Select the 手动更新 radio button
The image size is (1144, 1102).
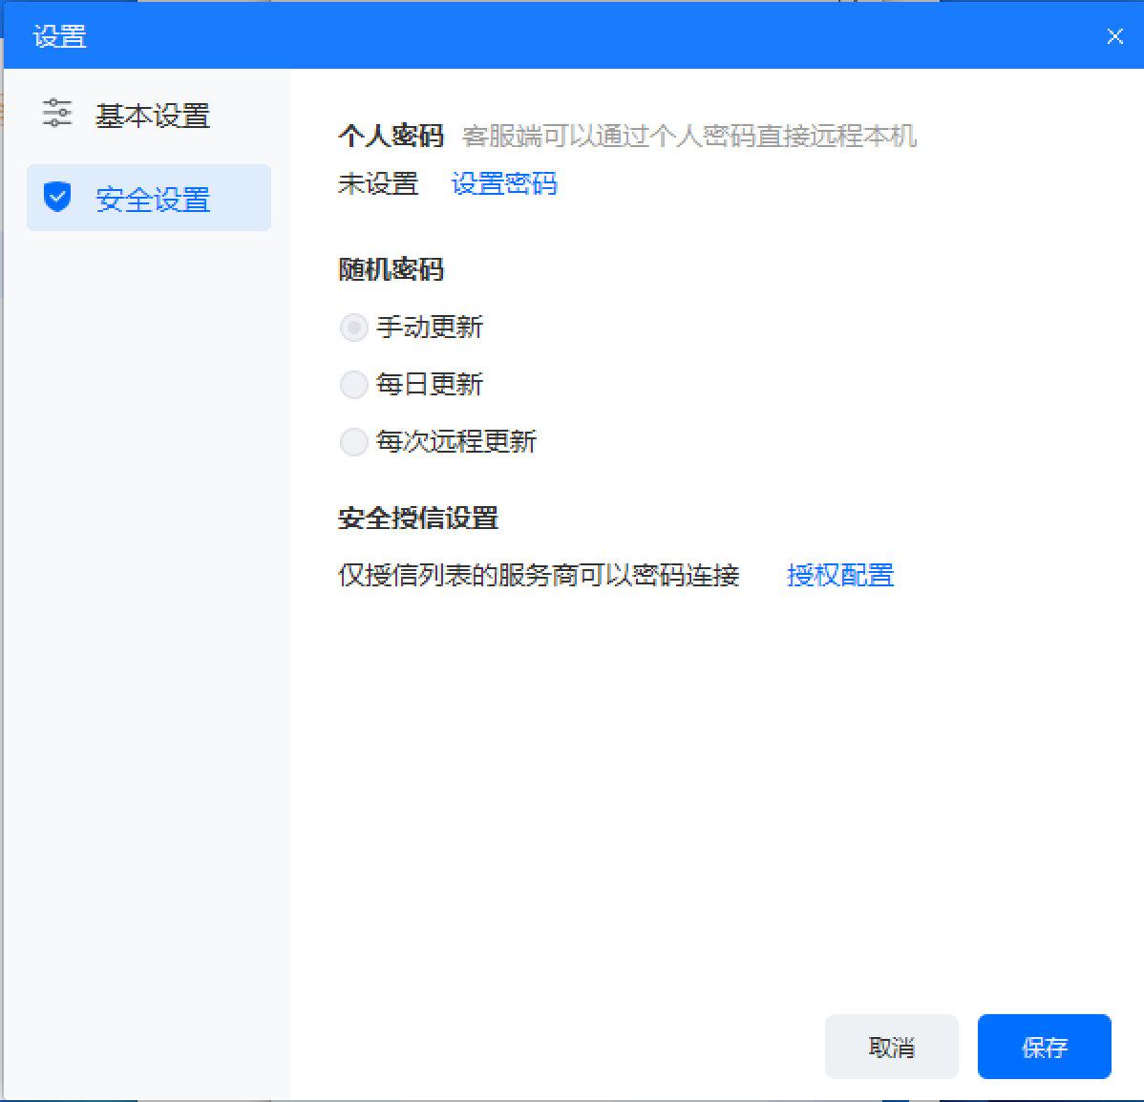click(x=354, y=328)
